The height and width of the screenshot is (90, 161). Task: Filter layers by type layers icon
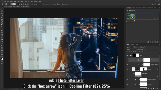[139, 47]
